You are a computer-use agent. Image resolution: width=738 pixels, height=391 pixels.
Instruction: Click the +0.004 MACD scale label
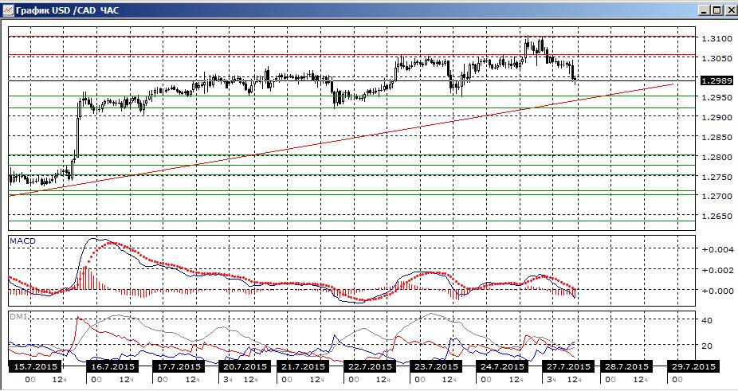(x=716, y=249)
